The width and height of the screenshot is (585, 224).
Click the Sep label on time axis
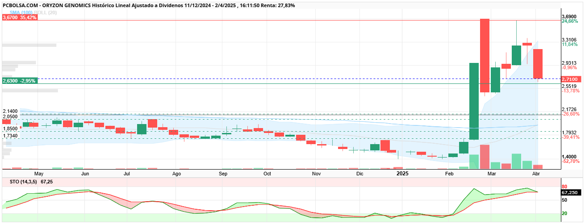[x=223, y=173]
